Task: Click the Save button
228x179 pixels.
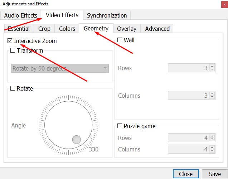Action: (x=215, y=174)
